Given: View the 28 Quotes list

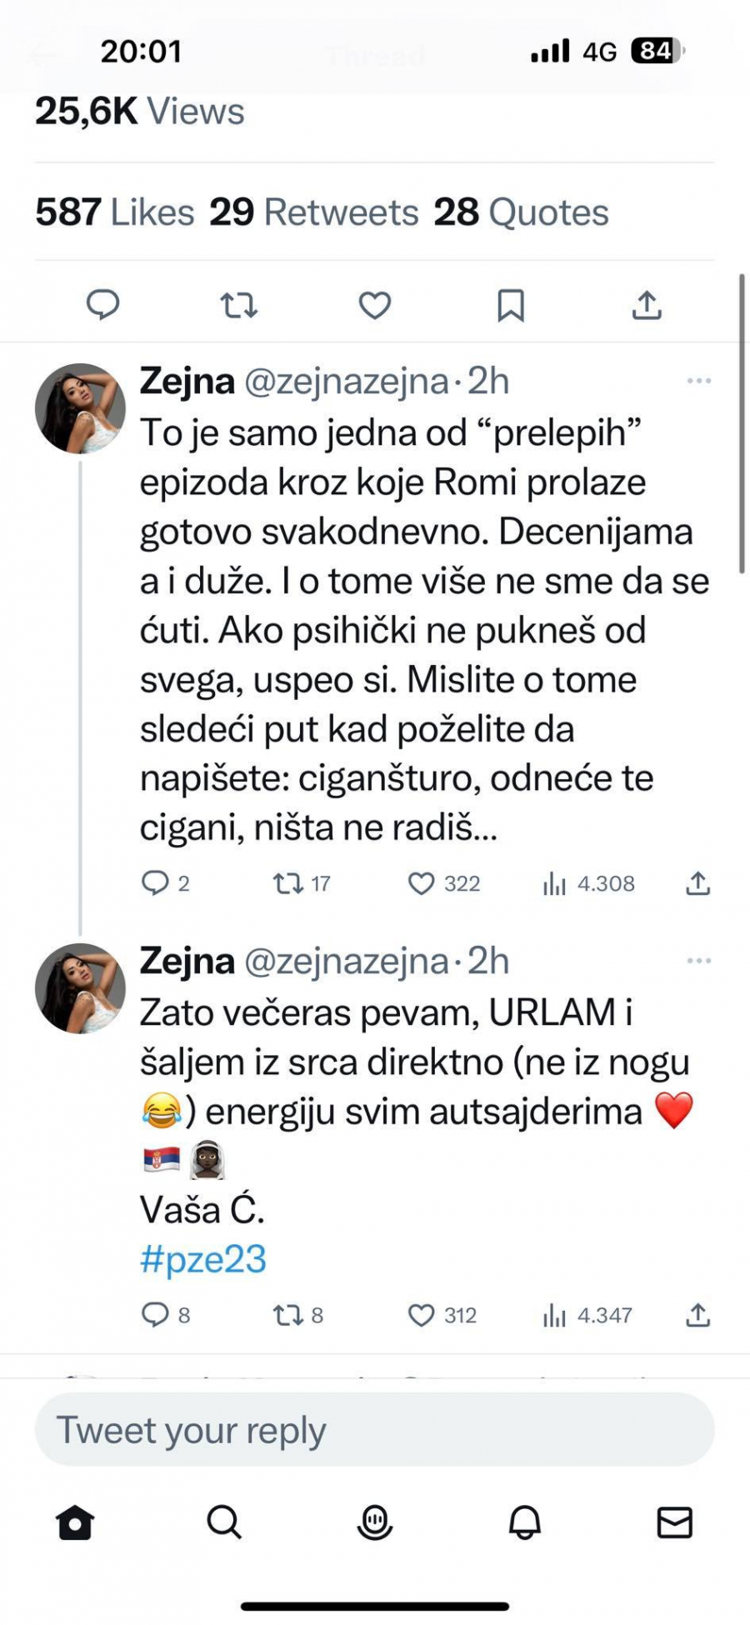Looking at the screenshot, I should pyautogui.click(x=522, y=212).
